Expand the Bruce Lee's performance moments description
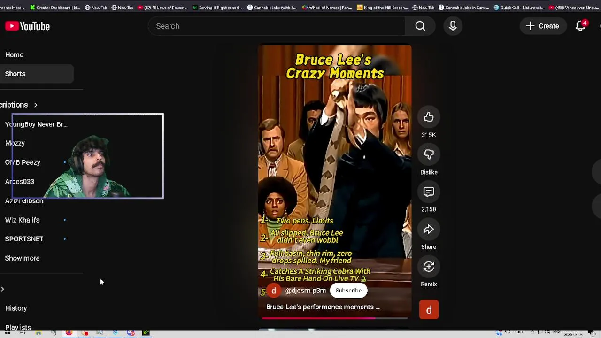 click(323, 307)
